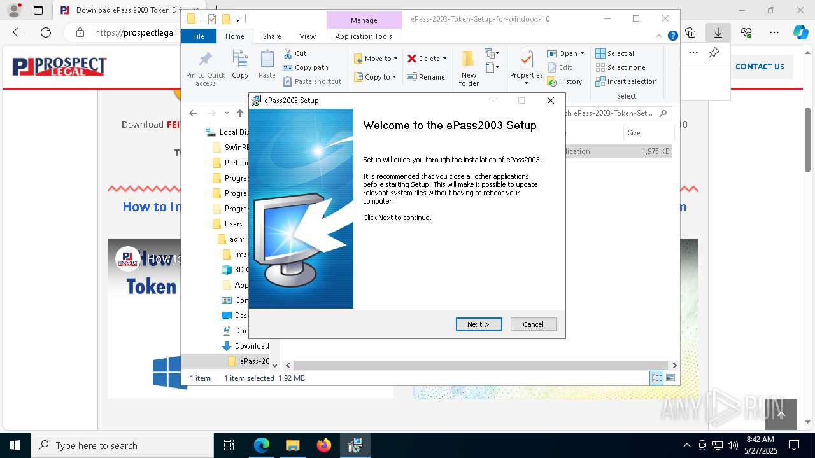Click the scroll-to-top arrow button
Viewport: 815px width, 458px height.
coord(781,415)
